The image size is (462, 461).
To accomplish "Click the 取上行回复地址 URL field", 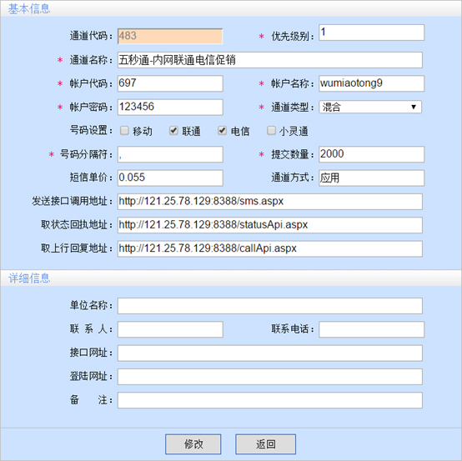I will coord(270,248).
